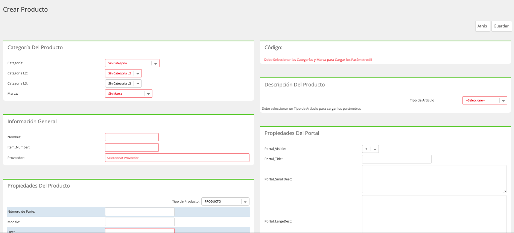Open the Categoría dropdown
The image size is (514, 233).
click(x=132, y=63)
